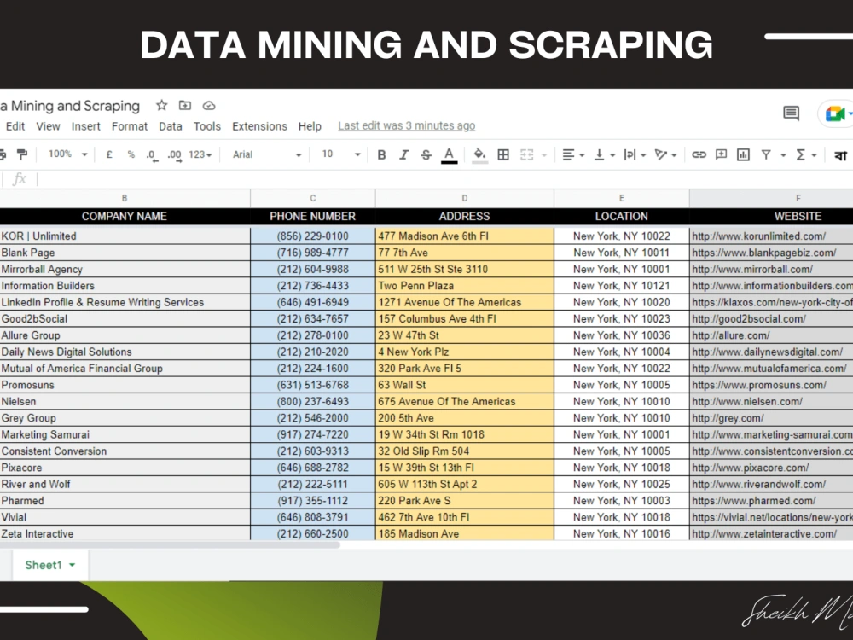This screenshot has width=853, height=640.
Task: Open grey.com website link
Action: click(728, 418)
